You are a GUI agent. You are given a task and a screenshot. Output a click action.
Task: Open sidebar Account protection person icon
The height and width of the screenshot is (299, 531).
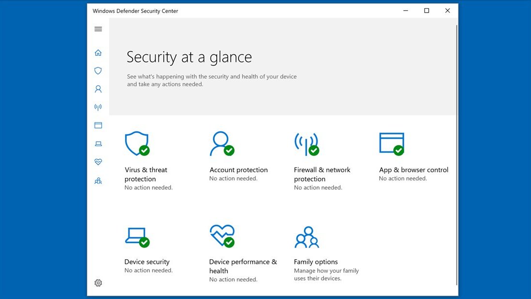[98, 89]
